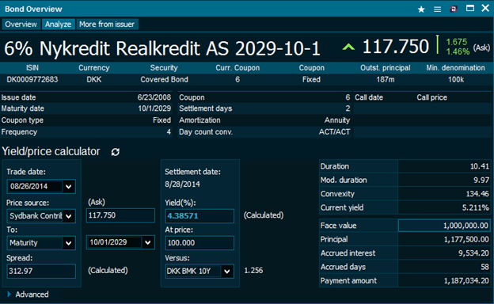Click the Face value field
Screen dimensions: 494x304
444,226
